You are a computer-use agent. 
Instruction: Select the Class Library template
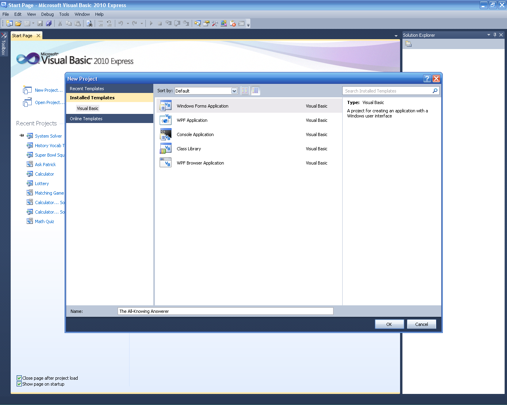coord(249,149)
